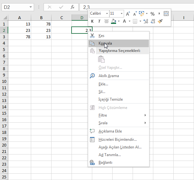194x180 pixels.
Task: Expand the Filtre submenu
Action: pos(119,115)
